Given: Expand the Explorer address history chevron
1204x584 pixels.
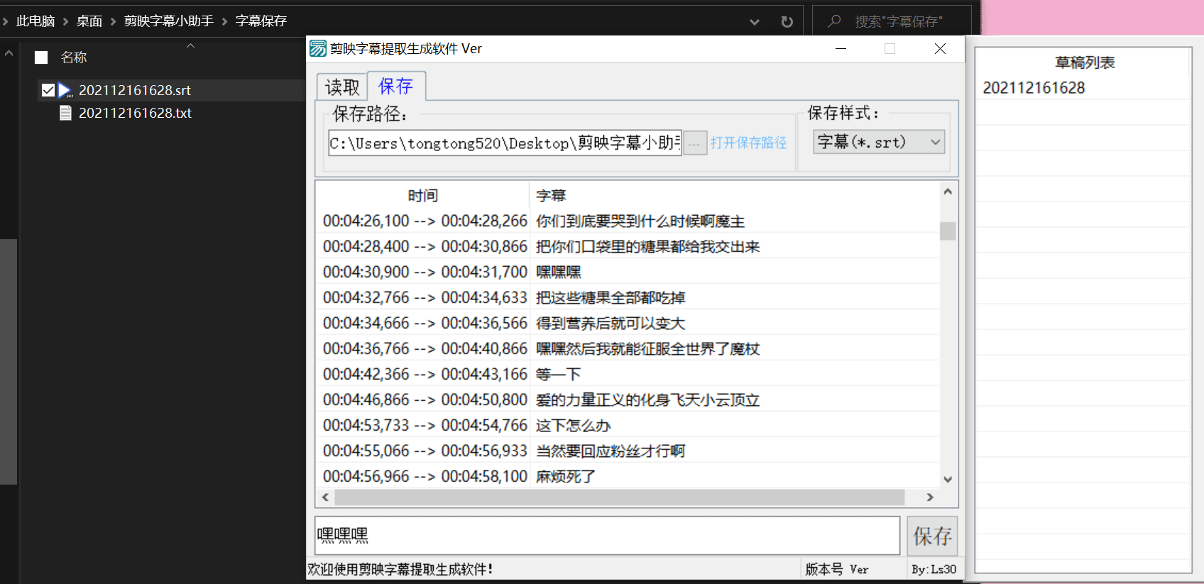Looking at the screenshot, I should point(754,22).
